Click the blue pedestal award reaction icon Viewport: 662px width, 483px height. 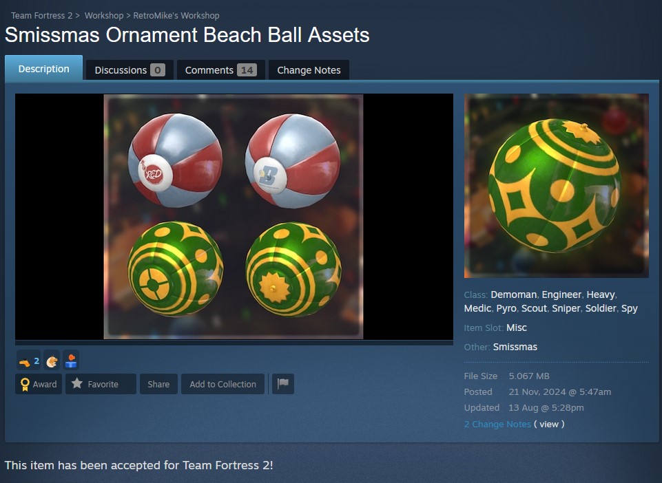coord(71,361)
